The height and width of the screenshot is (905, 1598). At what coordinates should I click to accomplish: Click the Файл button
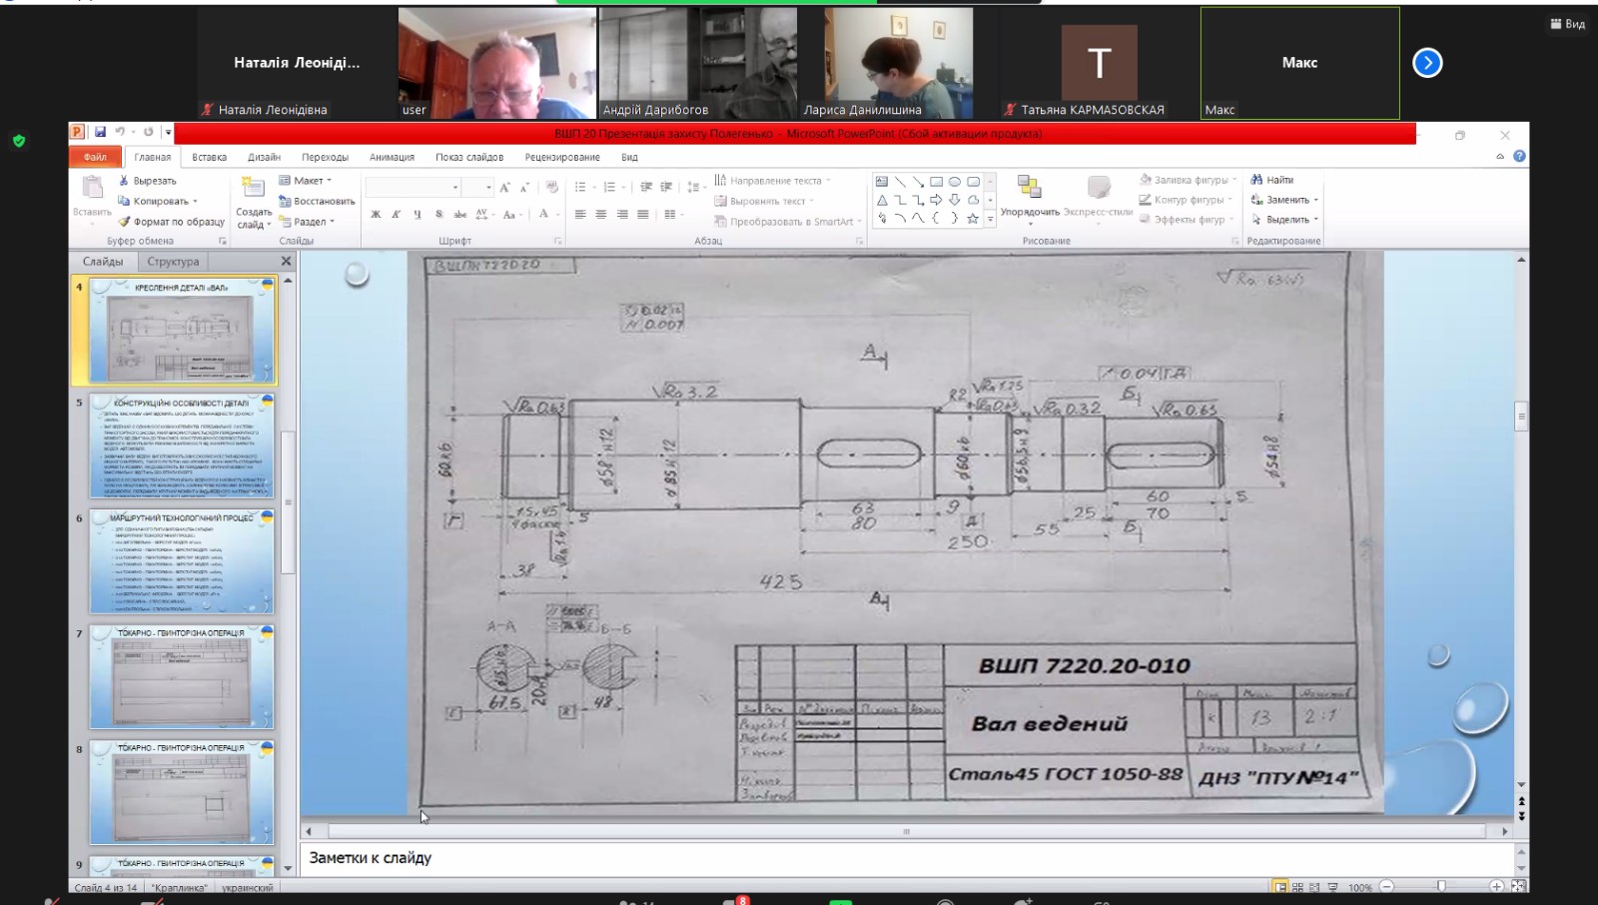point(95,157)
